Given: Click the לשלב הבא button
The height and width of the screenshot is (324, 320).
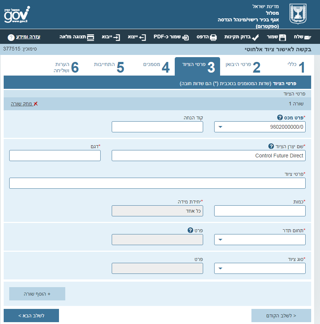Looking at the screenshot, I should click(31, 316).
